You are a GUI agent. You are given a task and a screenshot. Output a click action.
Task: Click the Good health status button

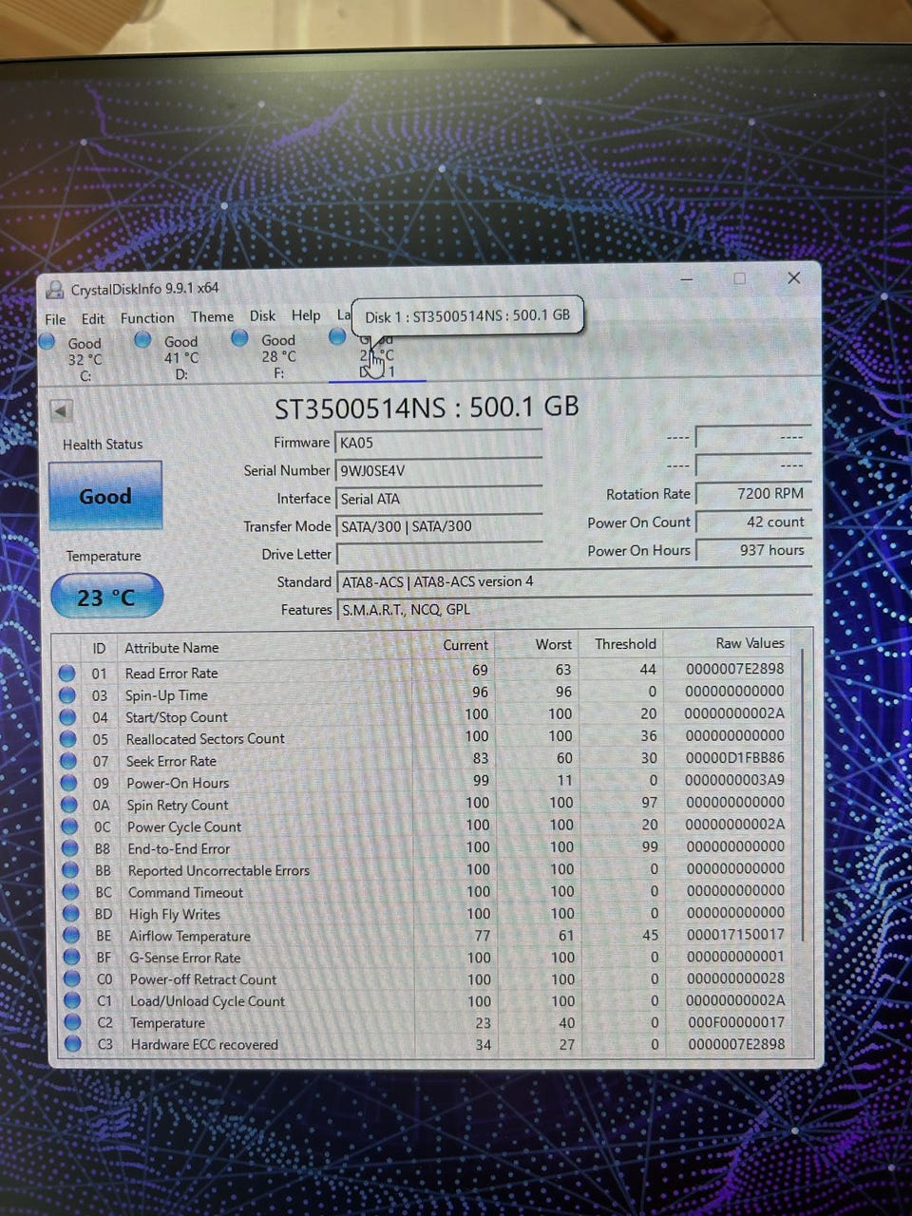click(x=105, y=496)
